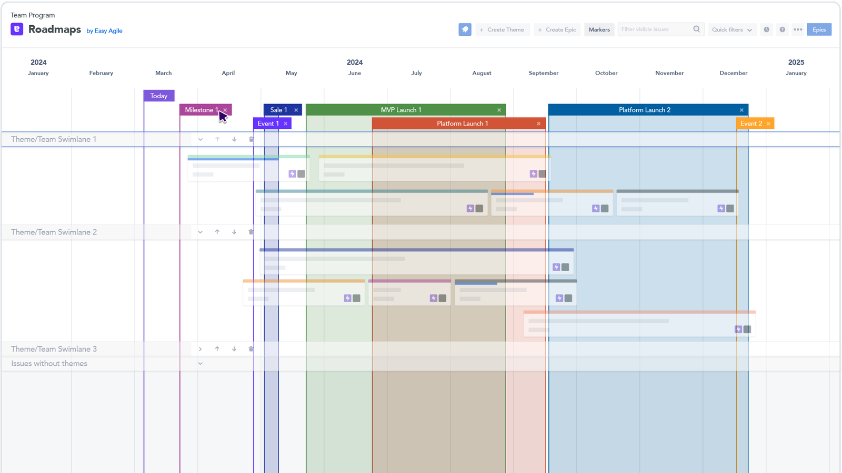Remove the MVP Launch 1 marker
The height and width of the screenshot is (473, 842).
click(499, 110)
